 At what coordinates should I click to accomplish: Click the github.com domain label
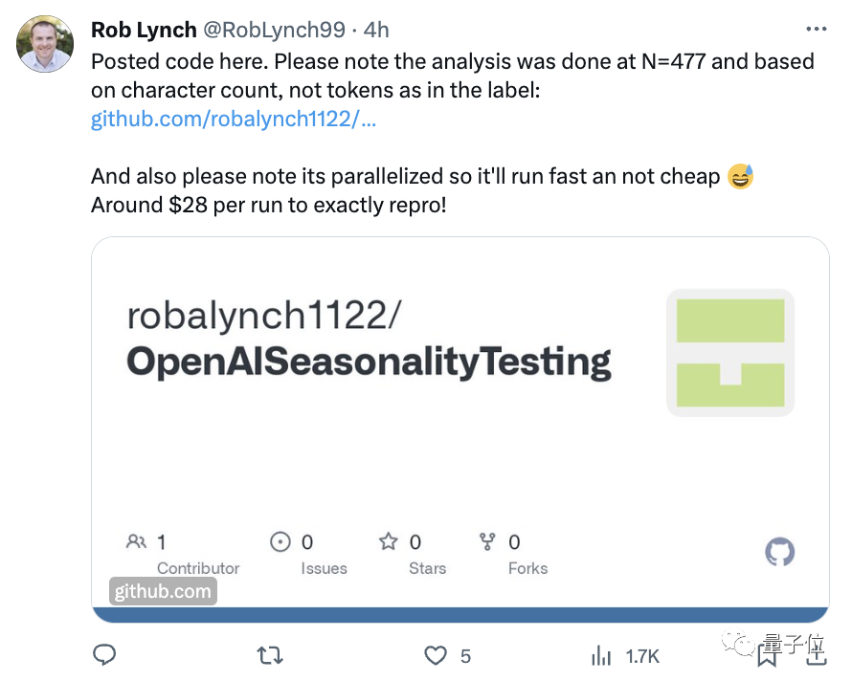tap(163, 591)
